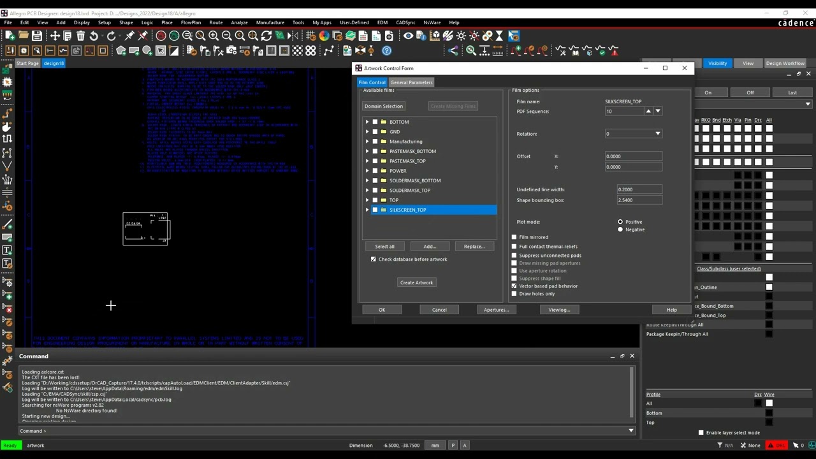This screenshot has width=816, height=459.
Task: Click the Select all button
Action: pyautogui.click(x=384, y=246)
